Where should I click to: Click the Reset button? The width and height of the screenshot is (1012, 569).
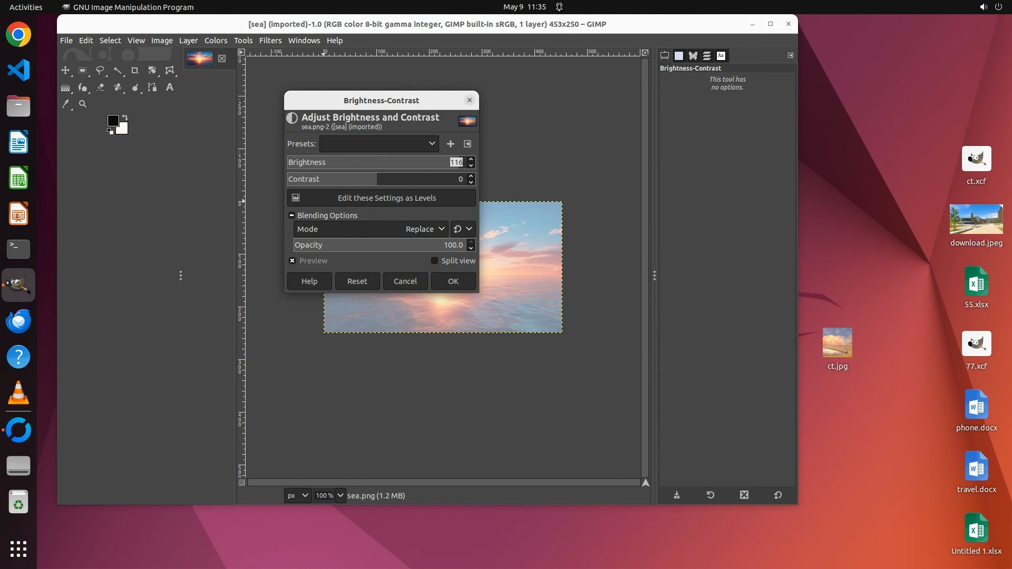tap(357, 281)
